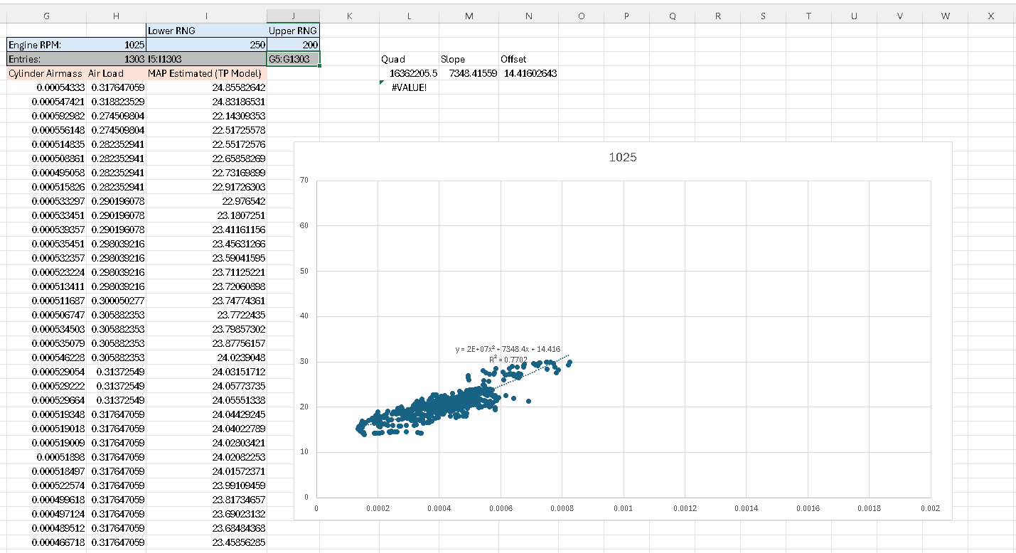1016x553 pixels.
Task: Select column G header
Action: (46, 16)
